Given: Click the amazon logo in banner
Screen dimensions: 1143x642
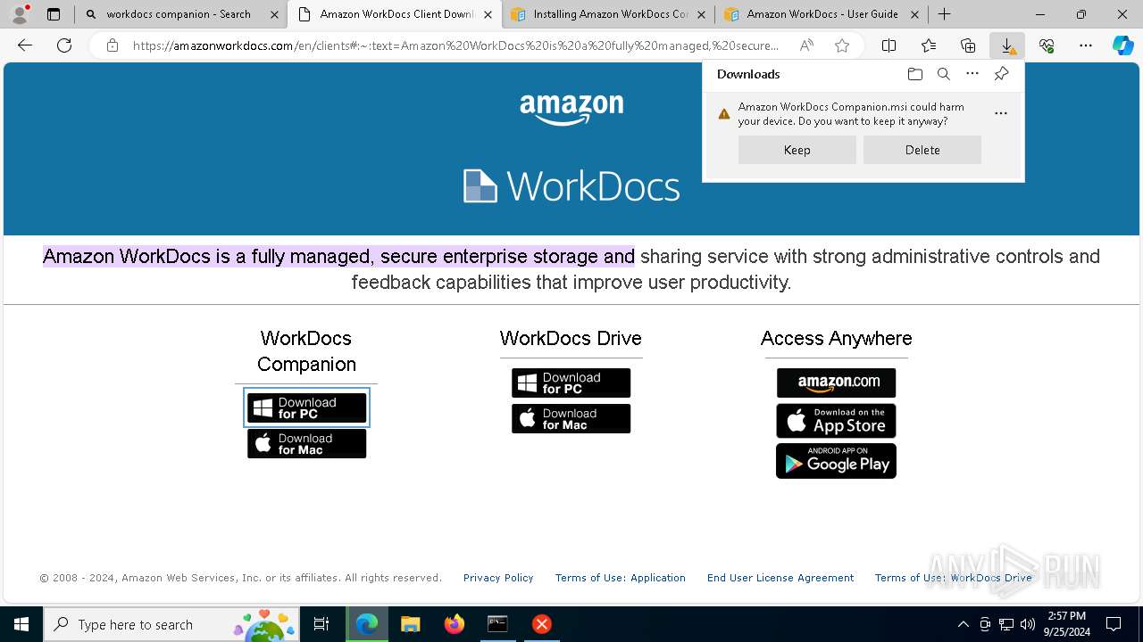Looking at the screenshot, I should pyautogui.click(x=571, y=109).
